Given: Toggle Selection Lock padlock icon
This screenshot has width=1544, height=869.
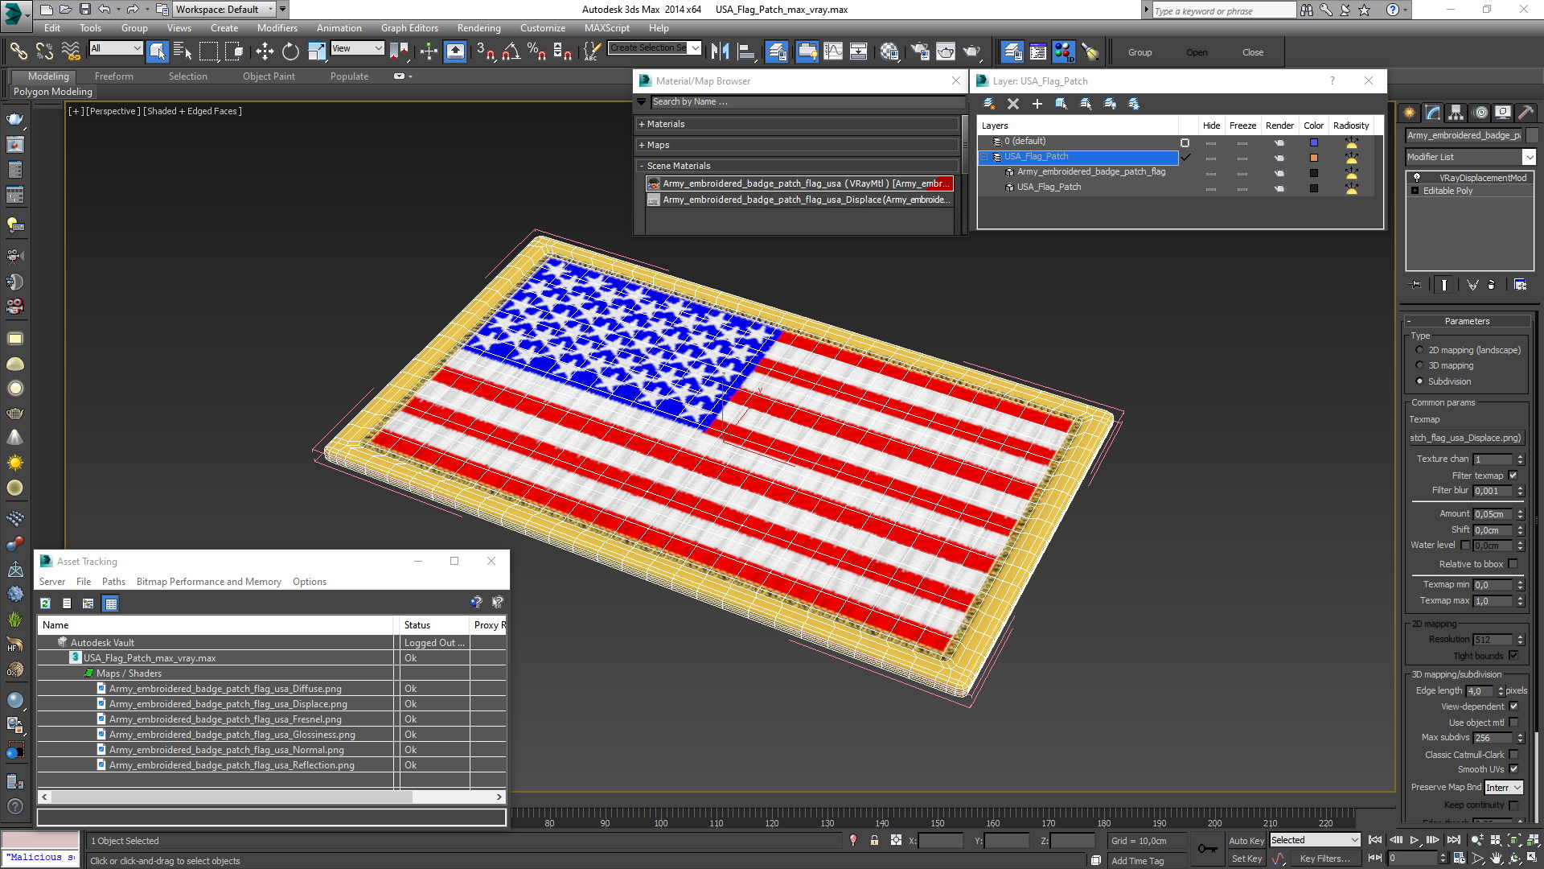Looking at the screenshot, I should [874, 840].
